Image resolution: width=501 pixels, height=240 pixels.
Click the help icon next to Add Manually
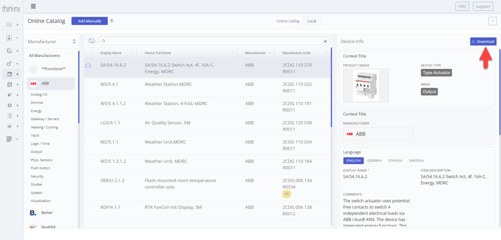(x=112, y=20)
